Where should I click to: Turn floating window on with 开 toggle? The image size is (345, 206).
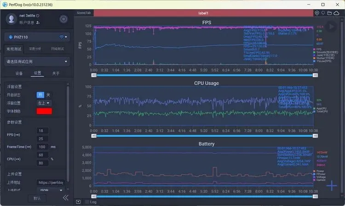tap(40, 95)
